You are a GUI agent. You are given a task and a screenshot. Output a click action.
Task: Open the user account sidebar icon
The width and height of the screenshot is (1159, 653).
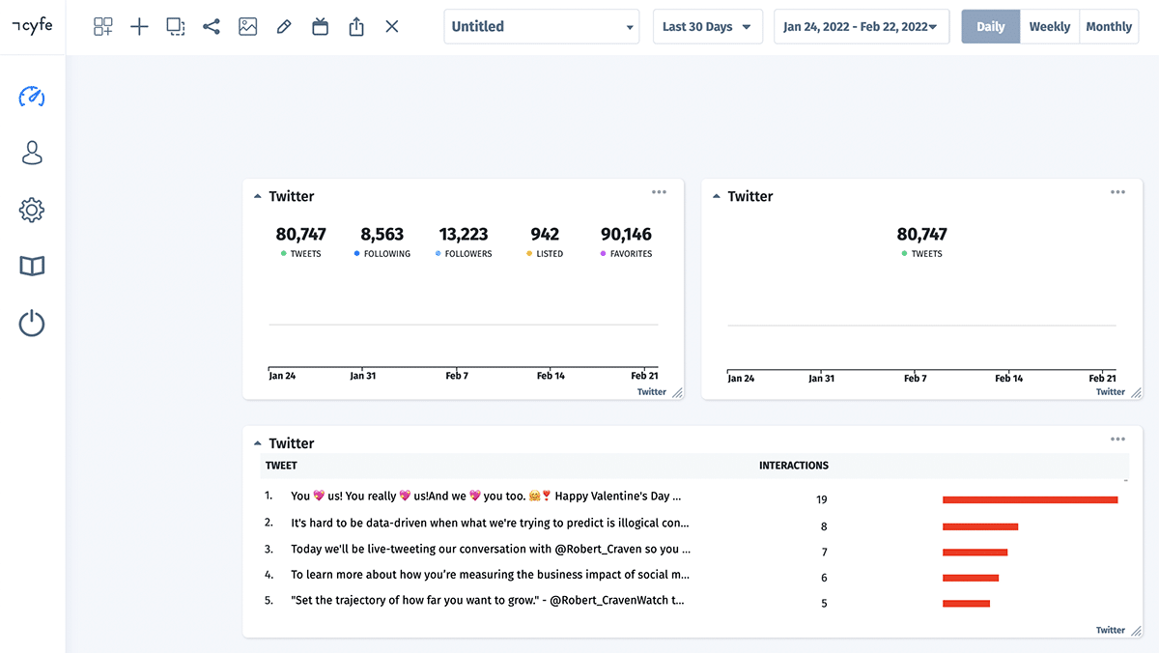pos(32,153)
